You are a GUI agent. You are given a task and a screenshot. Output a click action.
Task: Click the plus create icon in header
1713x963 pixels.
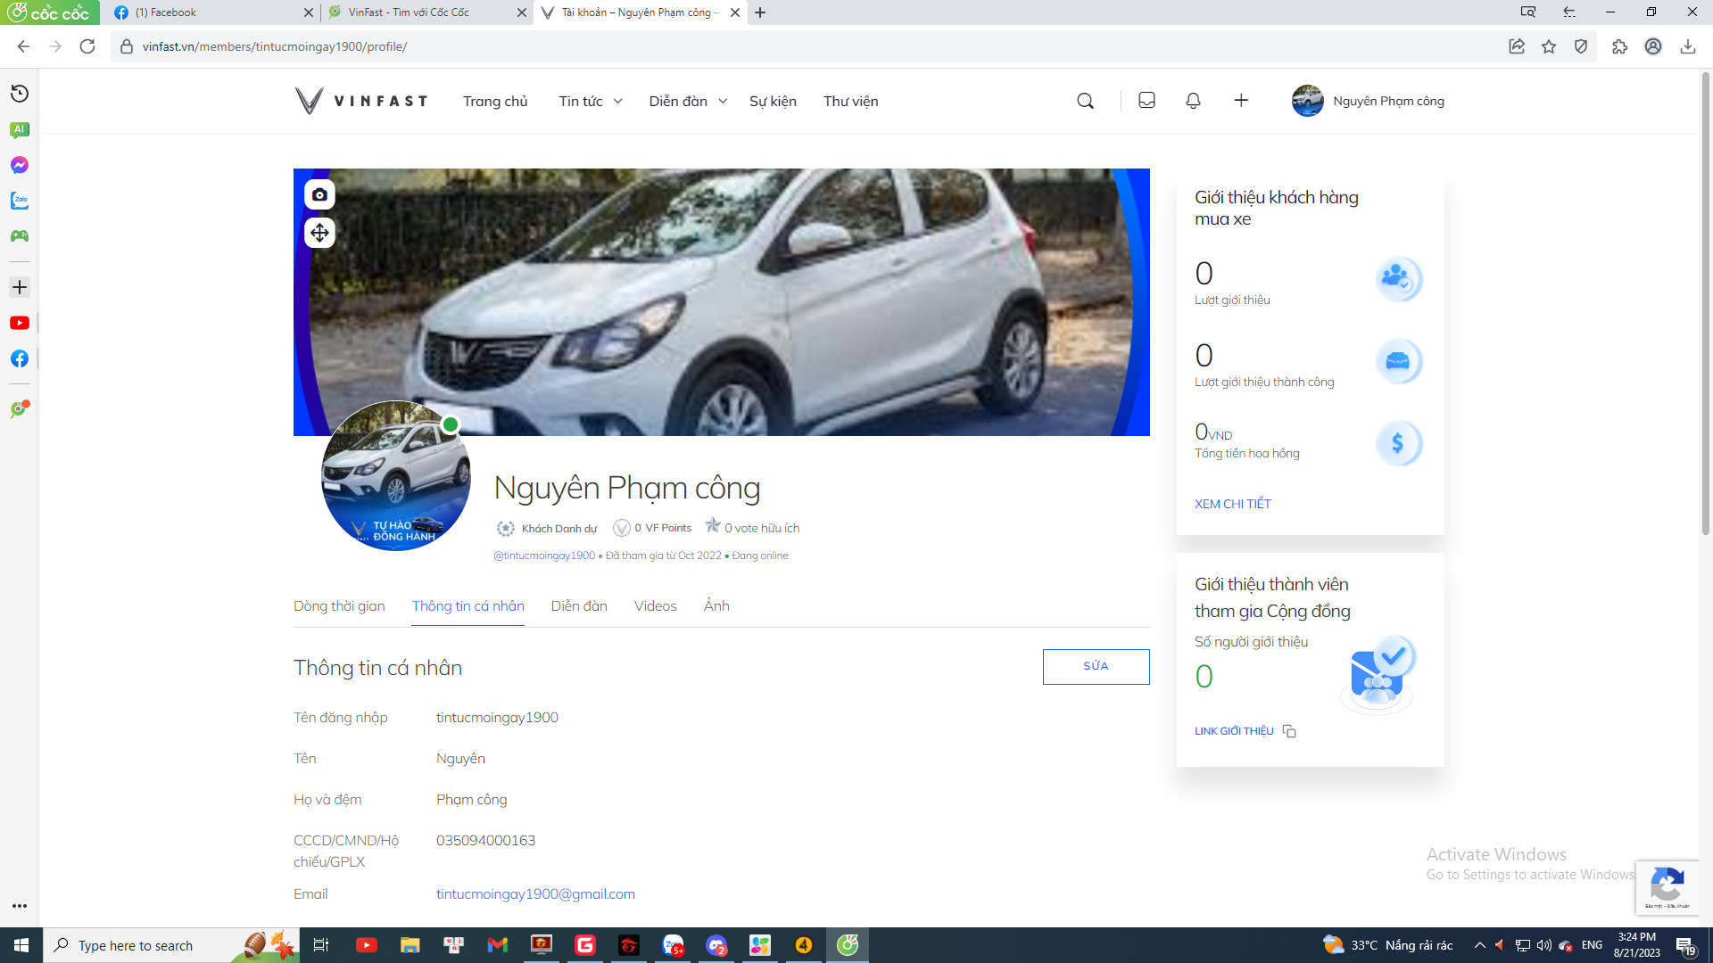[1241, 101]
